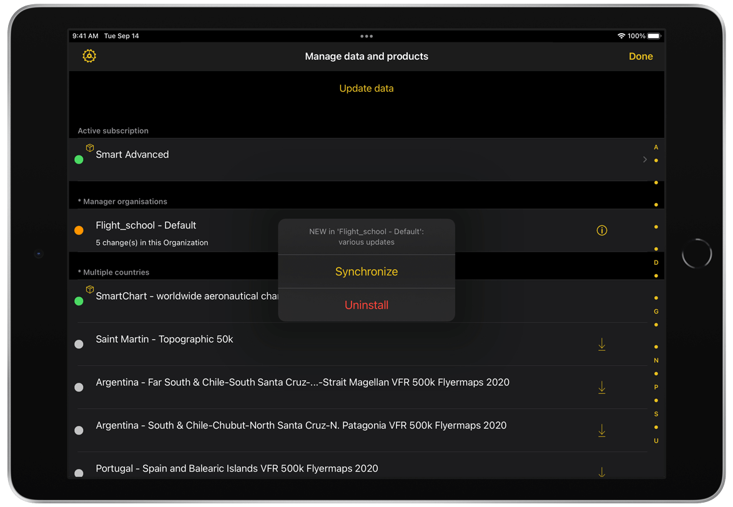Screen dimensions: 733x507
Task: Click the Smart Advanced package icon
Action: tap(90, 147)
